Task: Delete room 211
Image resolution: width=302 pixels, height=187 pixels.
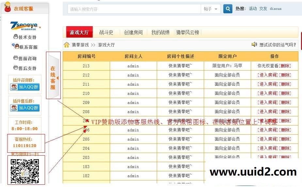Action: pyautogui.click(x=285, y=84)
